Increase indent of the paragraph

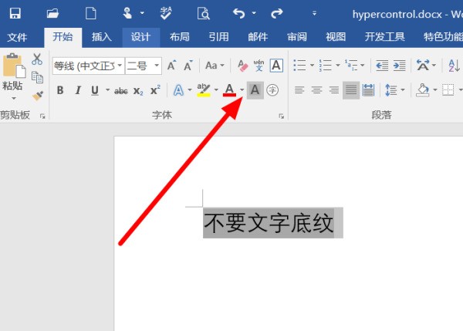[400, 66]
